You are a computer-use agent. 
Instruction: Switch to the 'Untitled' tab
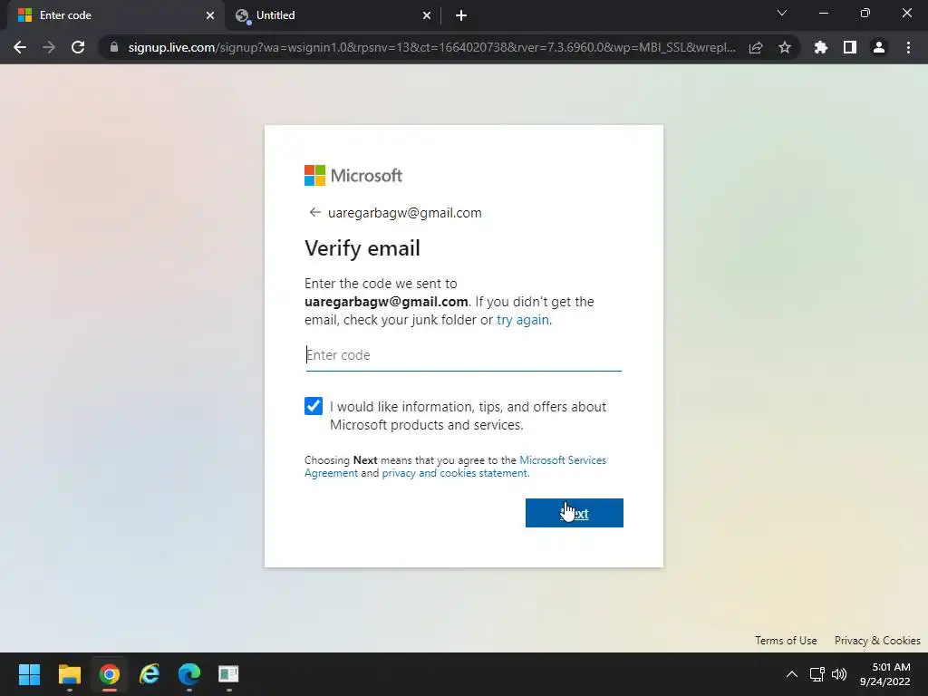(x=333, y=15)
